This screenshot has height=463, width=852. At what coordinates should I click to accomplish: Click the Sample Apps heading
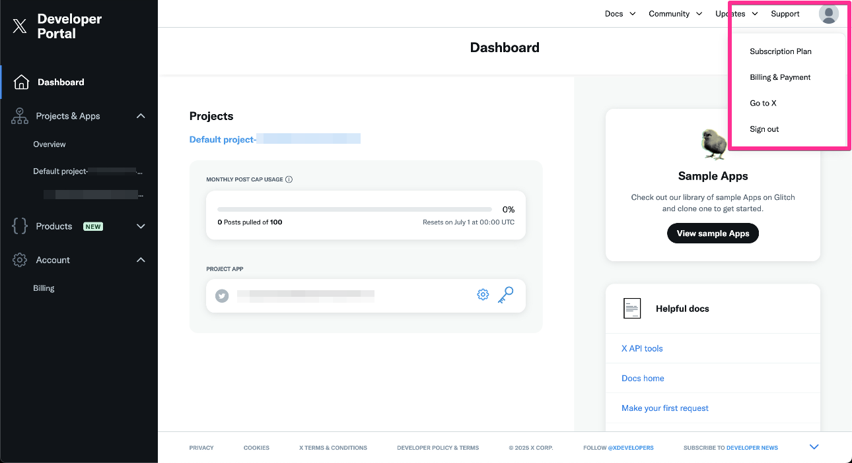pyautogui.click(x=713, y=176)
